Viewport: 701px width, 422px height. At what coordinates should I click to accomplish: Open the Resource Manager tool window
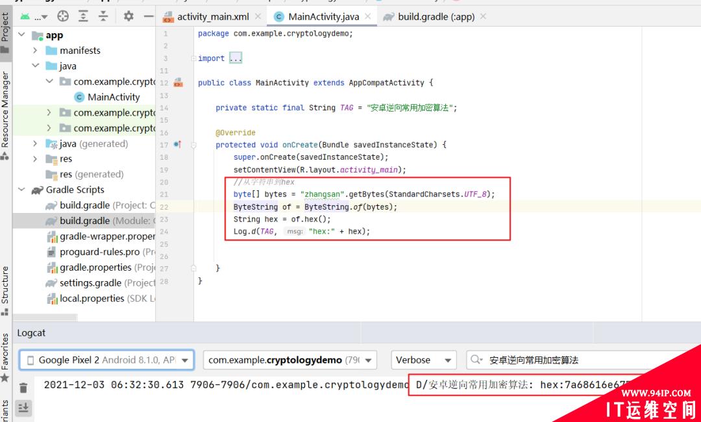[5, 114]
